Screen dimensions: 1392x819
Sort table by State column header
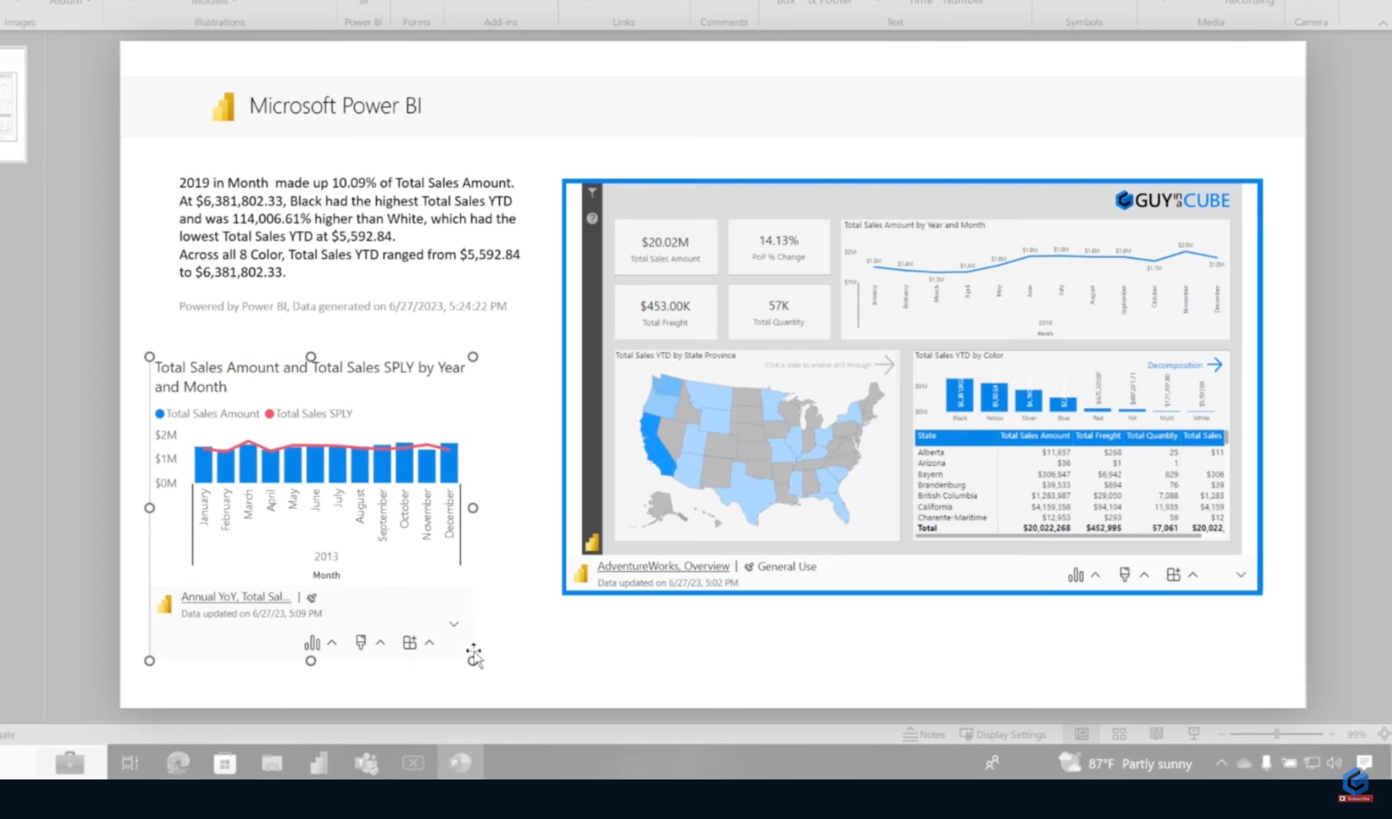click(927, 436)
